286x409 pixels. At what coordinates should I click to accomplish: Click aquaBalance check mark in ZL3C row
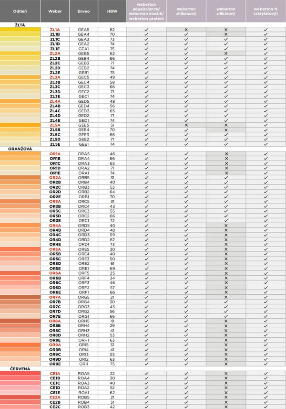tap(146, 87)
